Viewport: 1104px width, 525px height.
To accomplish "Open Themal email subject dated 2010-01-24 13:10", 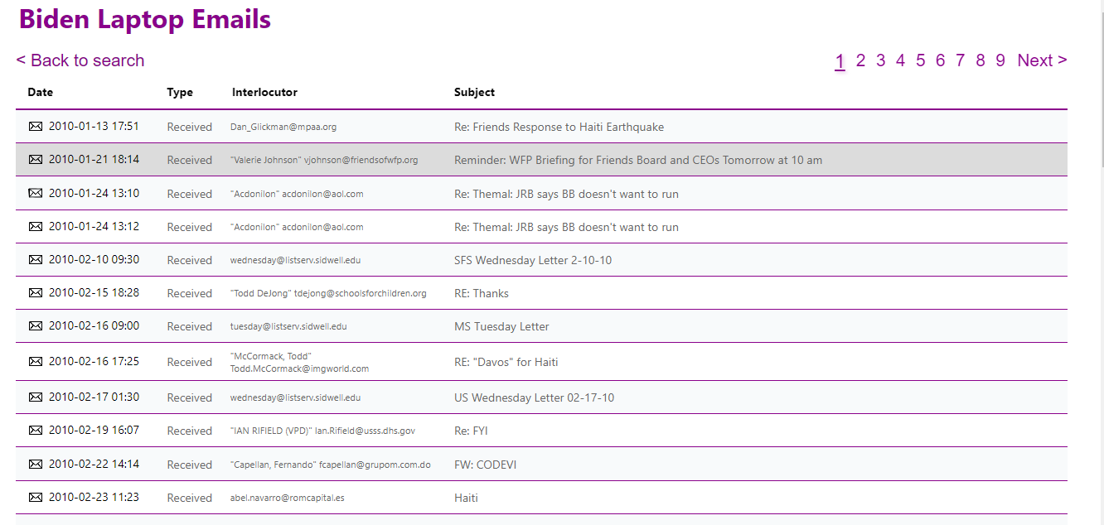I will click(x=566, y=194).
